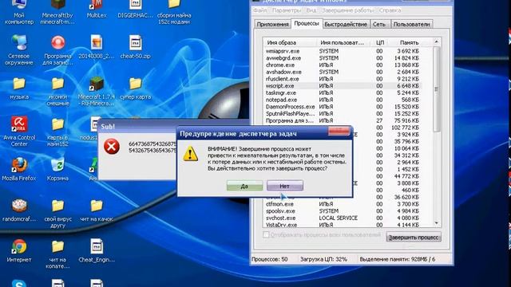This screenshot has width=511, height=287.
Task: Open the Сетевое окружение icon
Action: (19, 50)
